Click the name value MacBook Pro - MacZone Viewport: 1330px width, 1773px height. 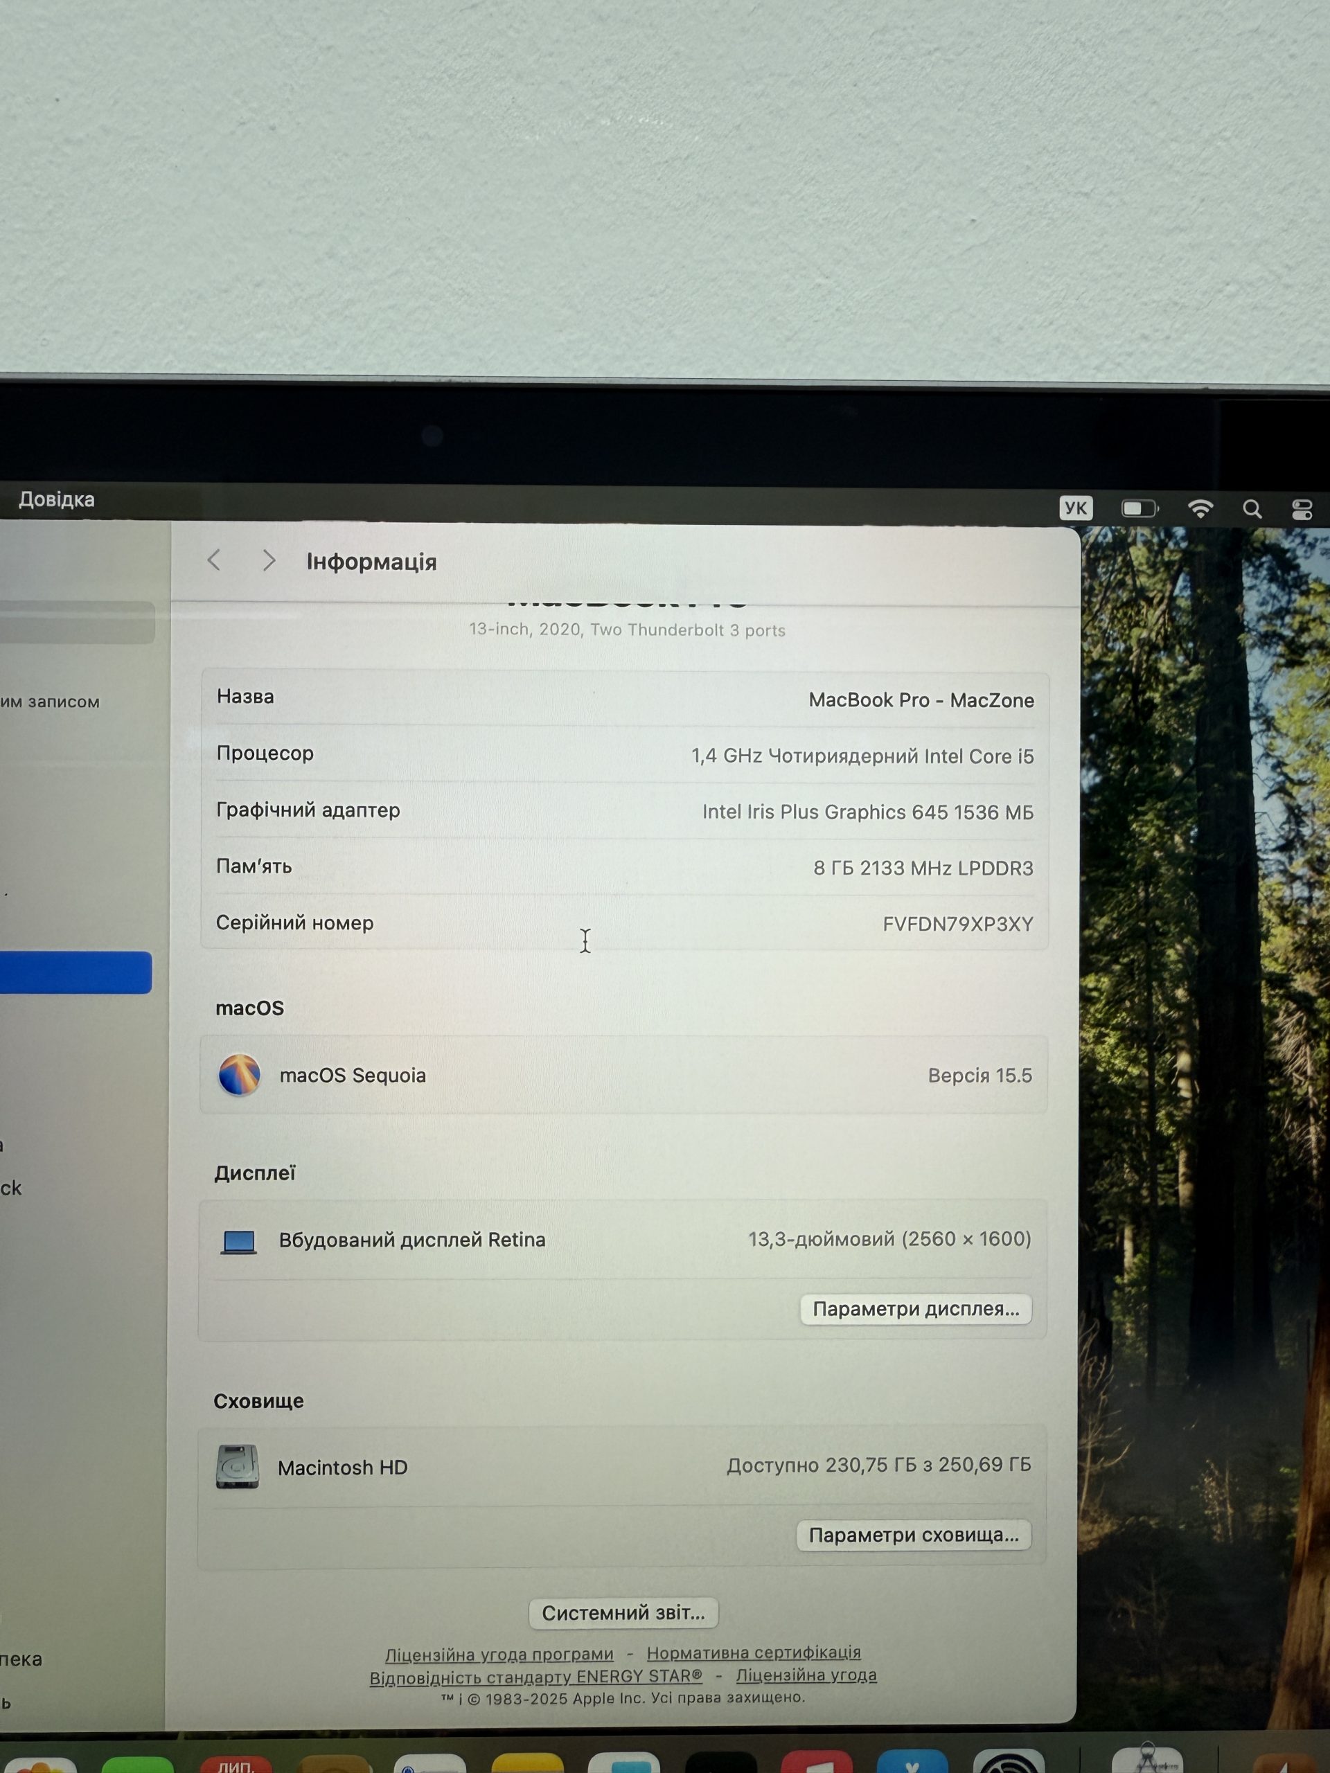tap(921, 700)
